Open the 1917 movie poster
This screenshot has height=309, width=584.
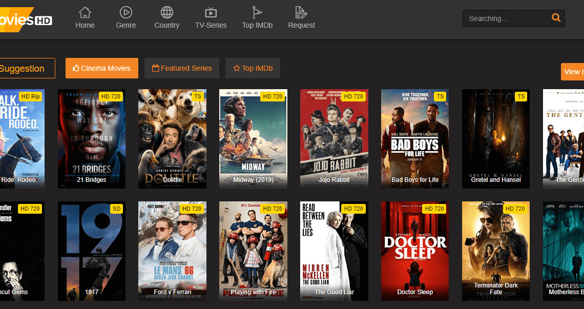[92, 251]
